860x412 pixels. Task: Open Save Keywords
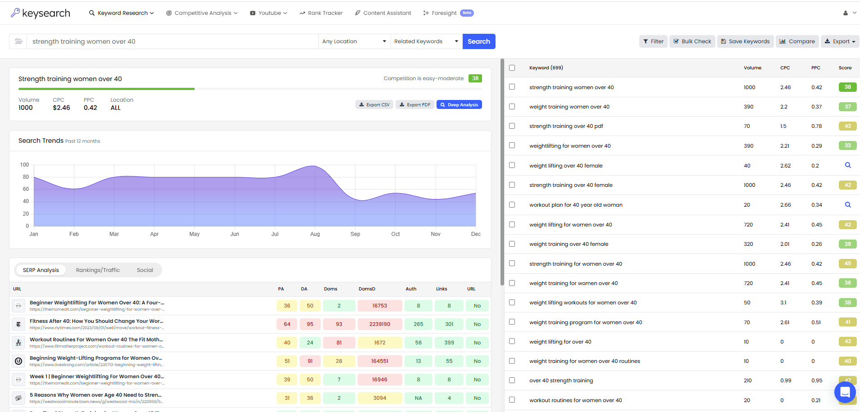coord(745,41)
